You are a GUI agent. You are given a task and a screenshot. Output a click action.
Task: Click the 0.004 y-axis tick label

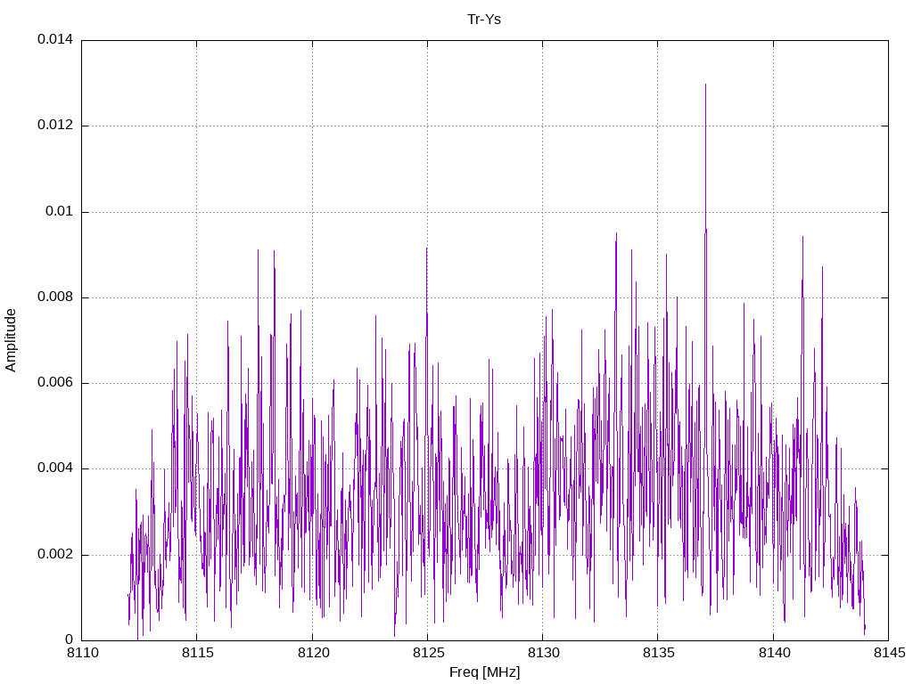click(55, 468)
